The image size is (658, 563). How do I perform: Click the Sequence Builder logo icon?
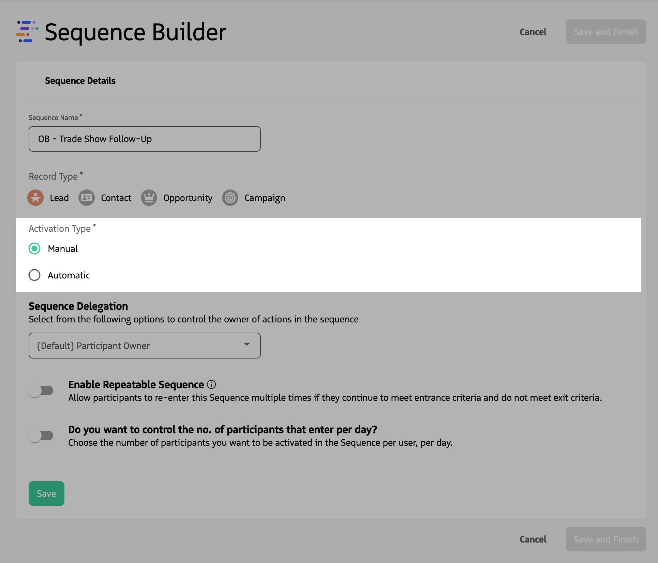(x=26, y=32)
